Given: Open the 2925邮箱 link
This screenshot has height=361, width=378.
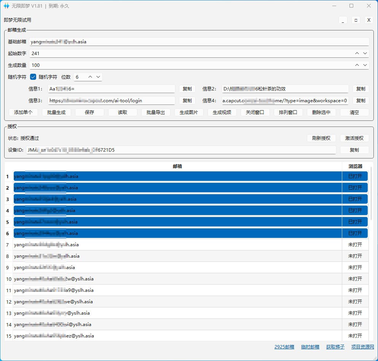Looking at the screenshot, I should [x=284, y=347].
